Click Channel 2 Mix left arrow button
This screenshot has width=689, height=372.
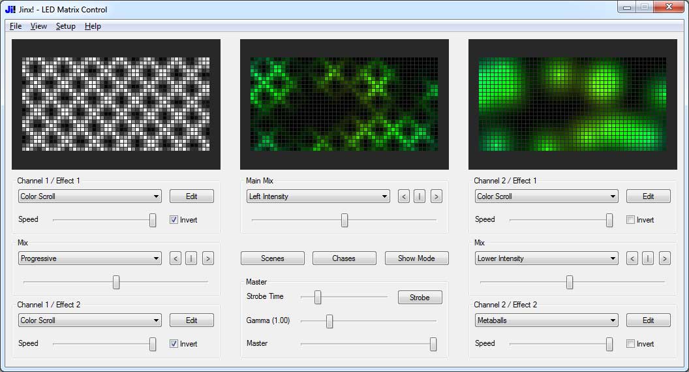pyautogui.click(x=632, y=258)
